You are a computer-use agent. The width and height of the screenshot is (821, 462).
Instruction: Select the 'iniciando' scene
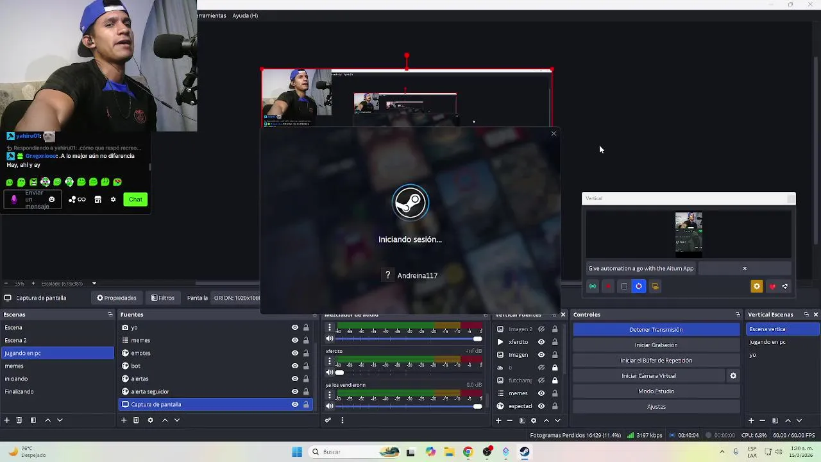58,379
